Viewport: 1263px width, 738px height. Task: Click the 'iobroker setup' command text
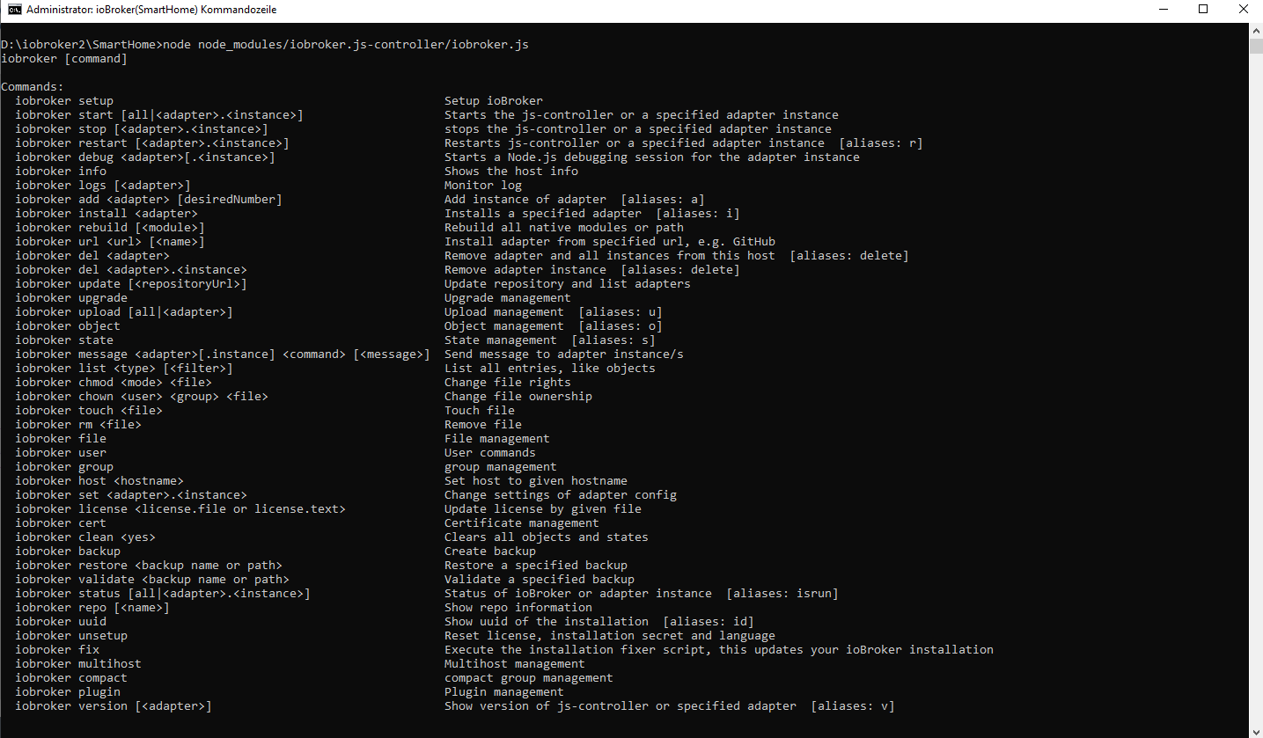click(64, 101)
